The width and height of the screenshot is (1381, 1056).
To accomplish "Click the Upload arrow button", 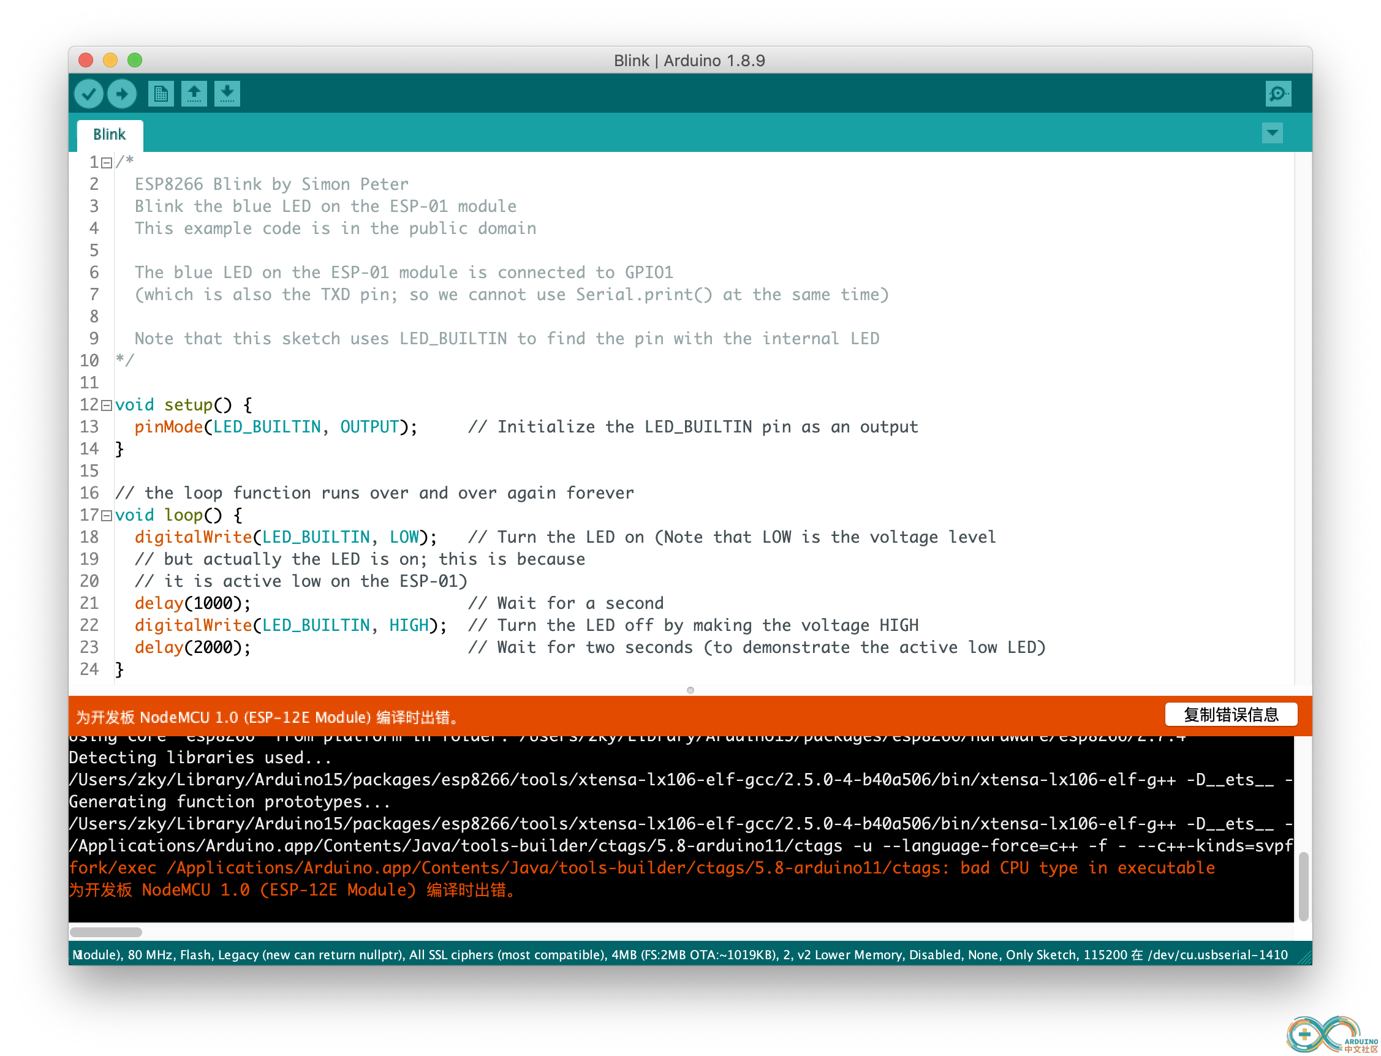I will coord(122,94).
